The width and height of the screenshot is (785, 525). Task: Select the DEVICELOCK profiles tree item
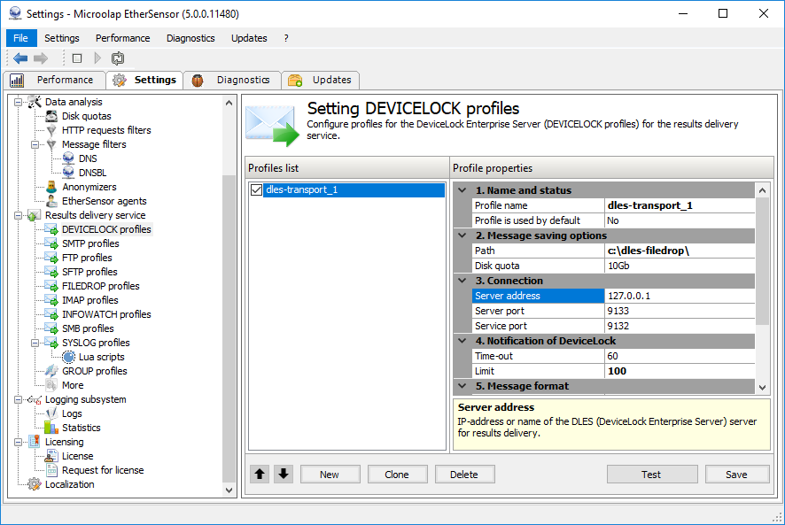(106, 229)
